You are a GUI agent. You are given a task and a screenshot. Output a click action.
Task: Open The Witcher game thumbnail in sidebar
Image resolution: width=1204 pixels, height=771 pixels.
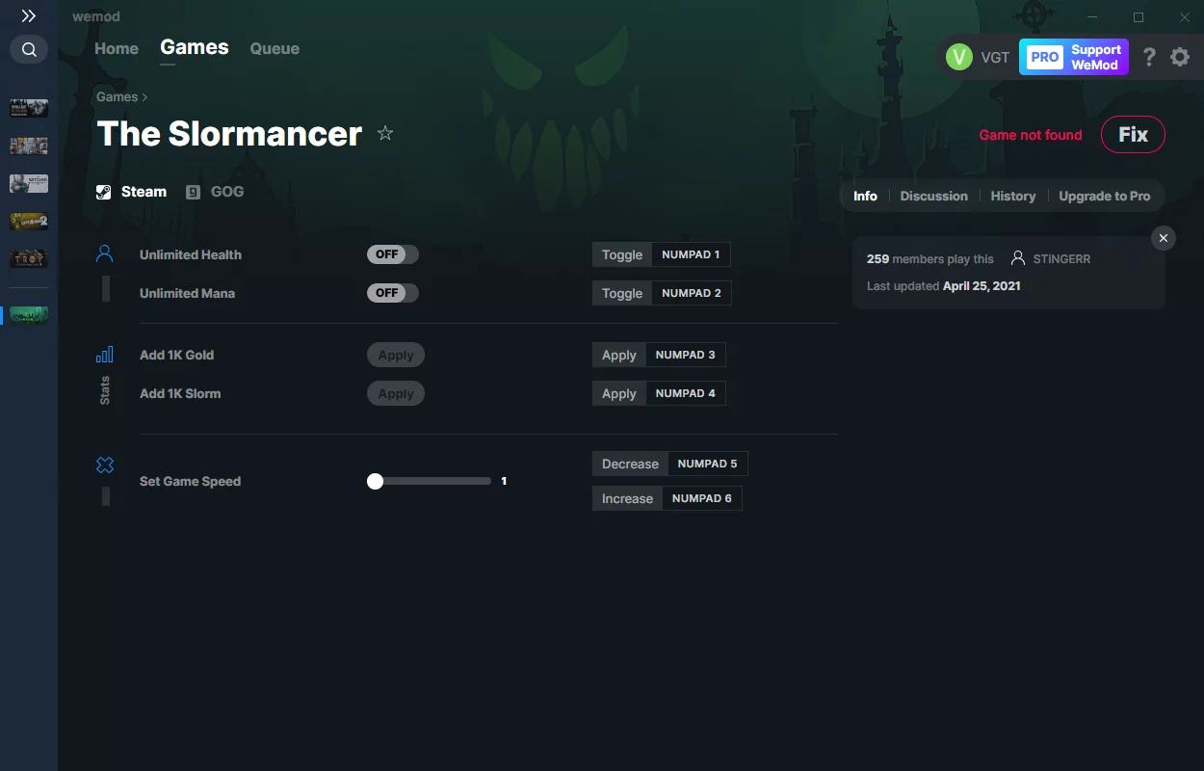[29, 183]
